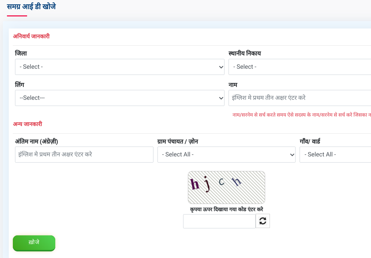Open the जिला district dropdown
The height and width of the screenshot is (258, 371).
click(x=120, y=67)
